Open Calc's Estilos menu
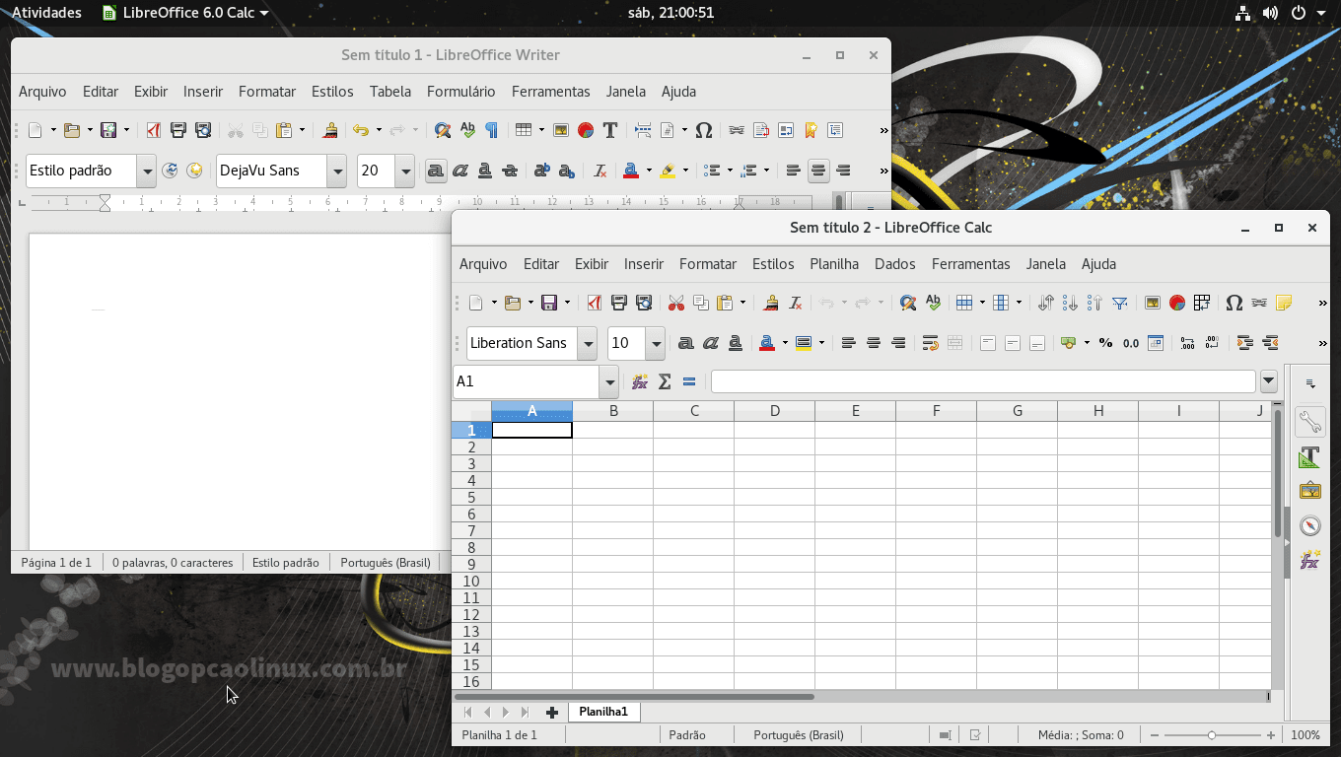Image resolution: width=1341 pixels, height=757 pixels. click(773, 264)
